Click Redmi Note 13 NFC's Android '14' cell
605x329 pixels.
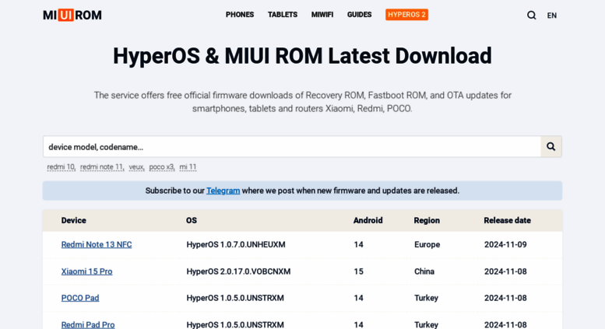tap(358, 245)
